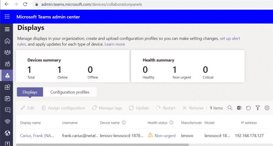The image size is (273, 146).
Task: Click the Health status info icon
Action: [171, 122]
